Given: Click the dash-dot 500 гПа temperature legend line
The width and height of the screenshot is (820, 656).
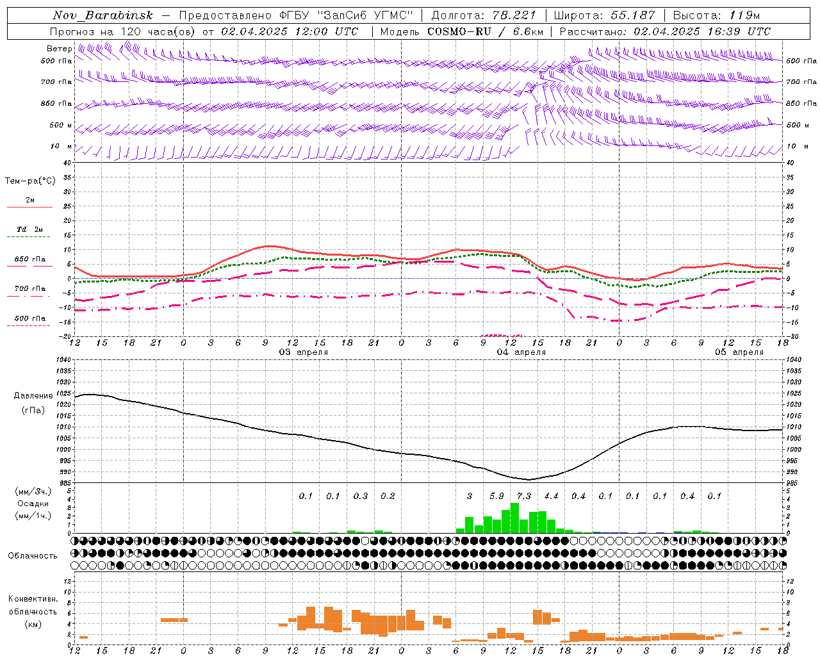Looking at the screenshot, I should (x=29, y=325).
